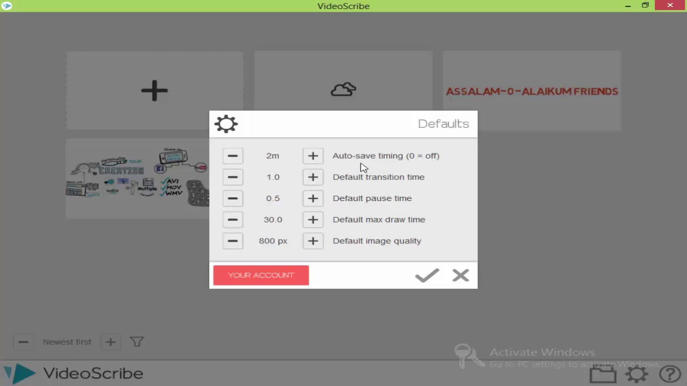Image resolution: width=687 pixels, height=386 pixels.
Task: Decrease default pause time
Action: 232,198
